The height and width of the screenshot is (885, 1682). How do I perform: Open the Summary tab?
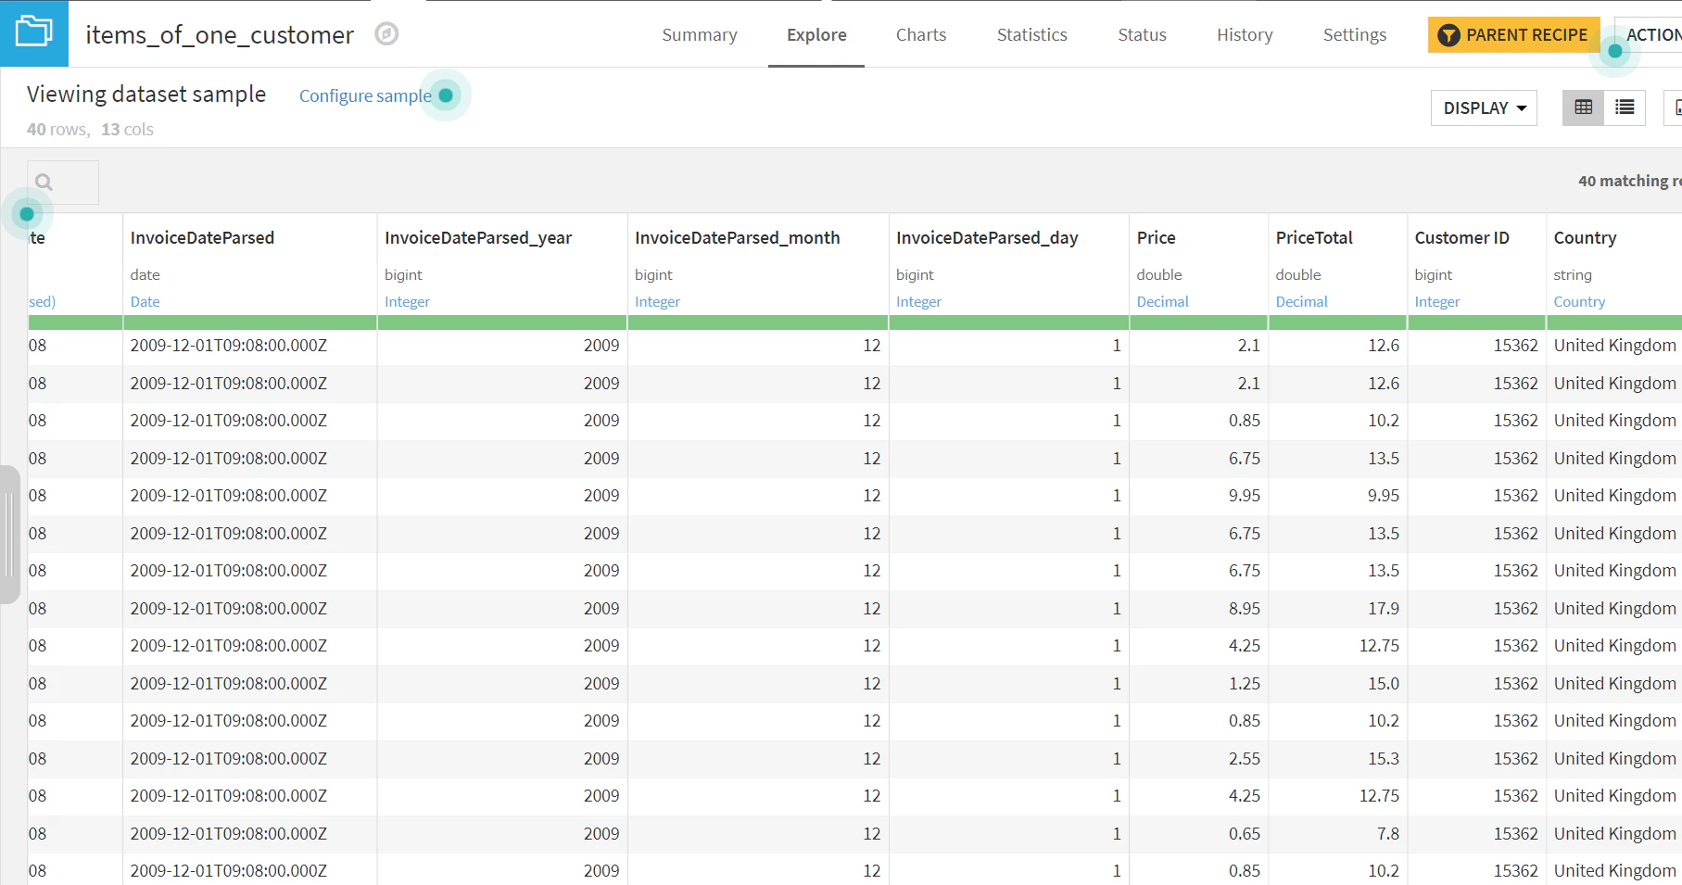[x=700, y=35]
